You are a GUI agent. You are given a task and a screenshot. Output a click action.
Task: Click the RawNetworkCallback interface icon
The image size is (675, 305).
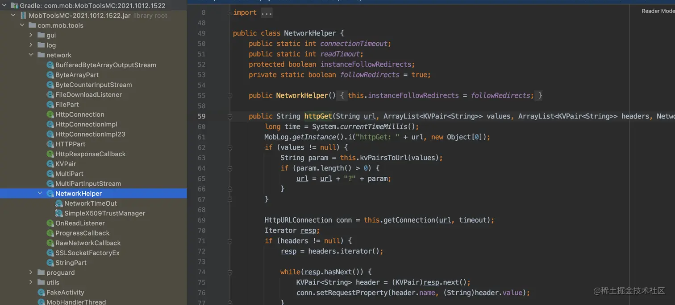tap(50, 243)
